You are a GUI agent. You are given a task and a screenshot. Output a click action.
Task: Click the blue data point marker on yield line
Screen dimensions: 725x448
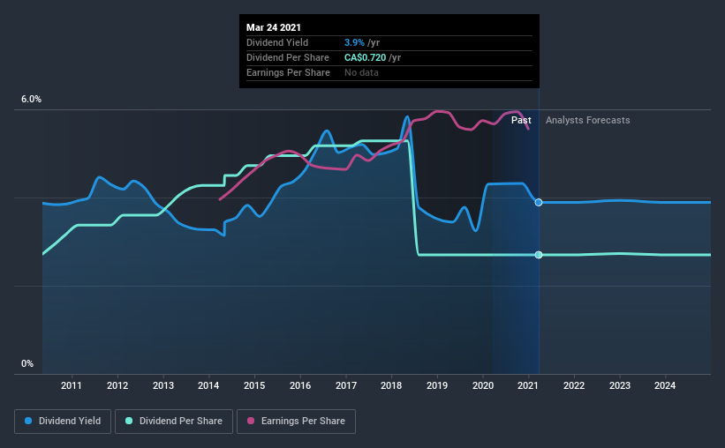539,202
